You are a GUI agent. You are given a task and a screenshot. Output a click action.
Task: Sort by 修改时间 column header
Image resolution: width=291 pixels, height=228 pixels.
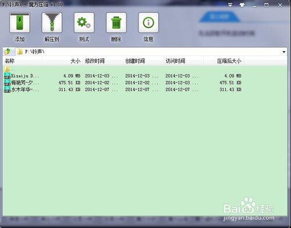click(103, 61)
